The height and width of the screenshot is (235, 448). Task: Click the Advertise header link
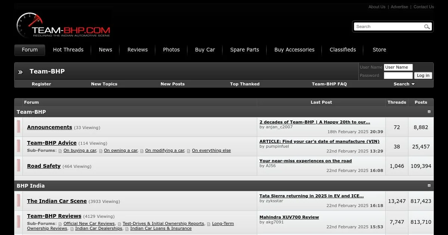(x=399, y=7)
